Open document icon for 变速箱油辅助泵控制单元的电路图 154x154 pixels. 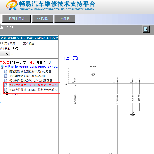(x=6, y=71)
